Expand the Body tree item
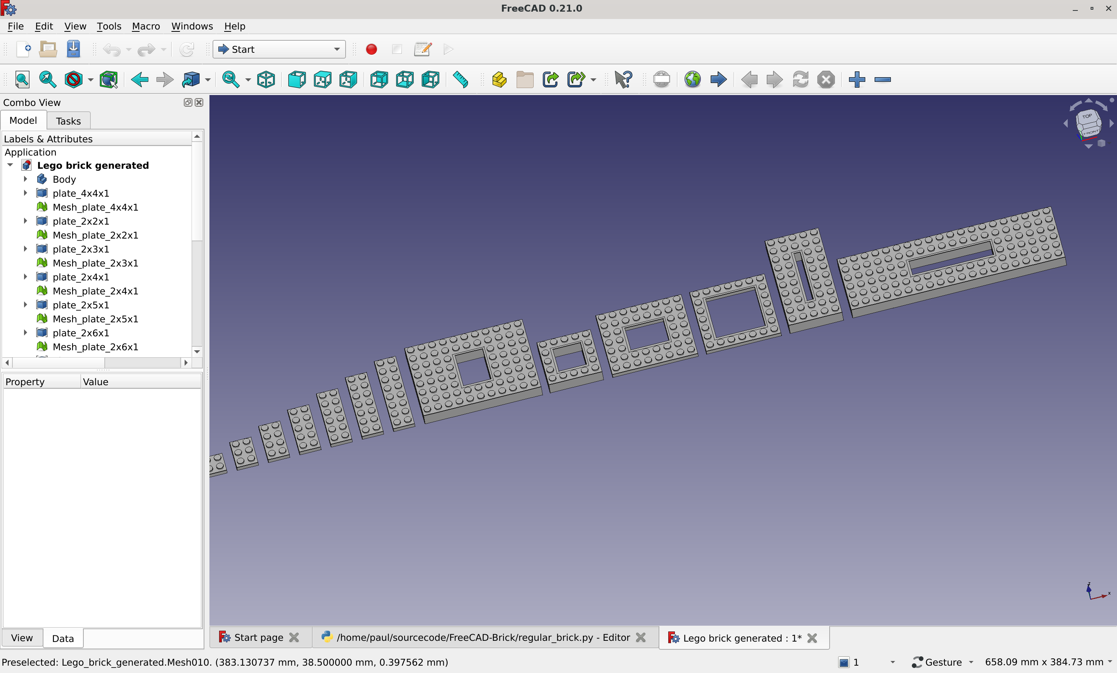This screenshot has width=1117, height=673. [25, 179]
